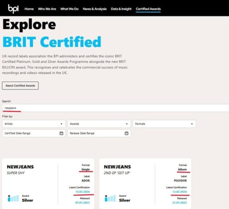Open Data & Insight section
This screenshot has height=209, width=229.
[121, 9]
